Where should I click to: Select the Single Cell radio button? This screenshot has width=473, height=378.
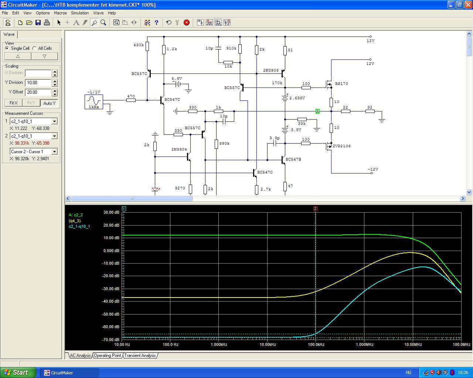(x=7, y=48)
